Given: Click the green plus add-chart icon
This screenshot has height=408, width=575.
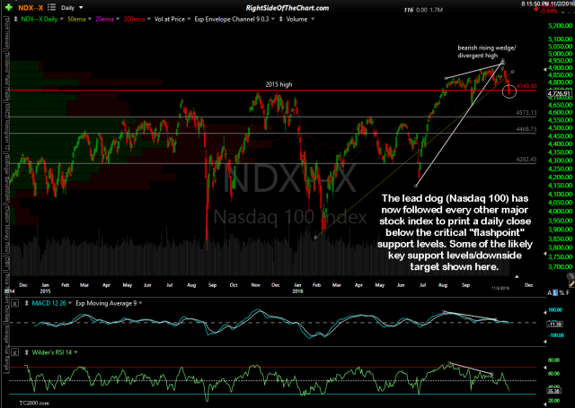Looking at the screenshot, I should tap(8, 7).
